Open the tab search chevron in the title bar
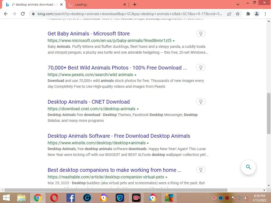 [x=238, y=4]
